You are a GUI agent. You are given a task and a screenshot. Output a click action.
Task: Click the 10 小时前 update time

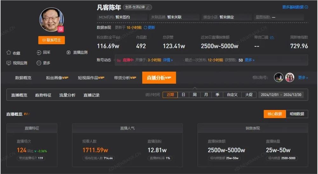[x=134, y=28]
